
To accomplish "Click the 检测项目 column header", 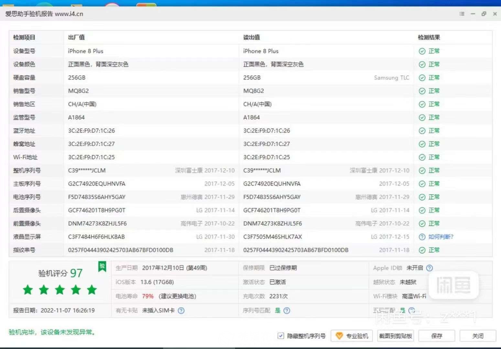I will [24, 37].
